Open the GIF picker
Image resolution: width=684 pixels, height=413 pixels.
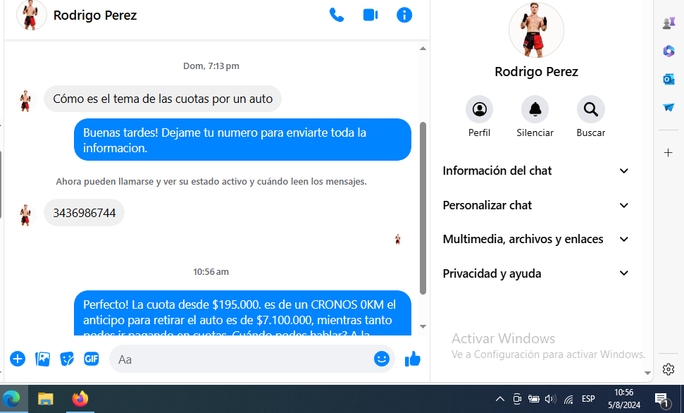coord(92,359)
